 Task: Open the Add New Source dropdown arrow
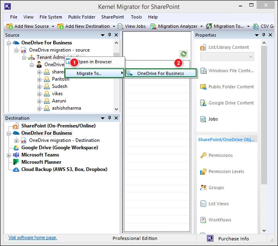click(53, 26)
